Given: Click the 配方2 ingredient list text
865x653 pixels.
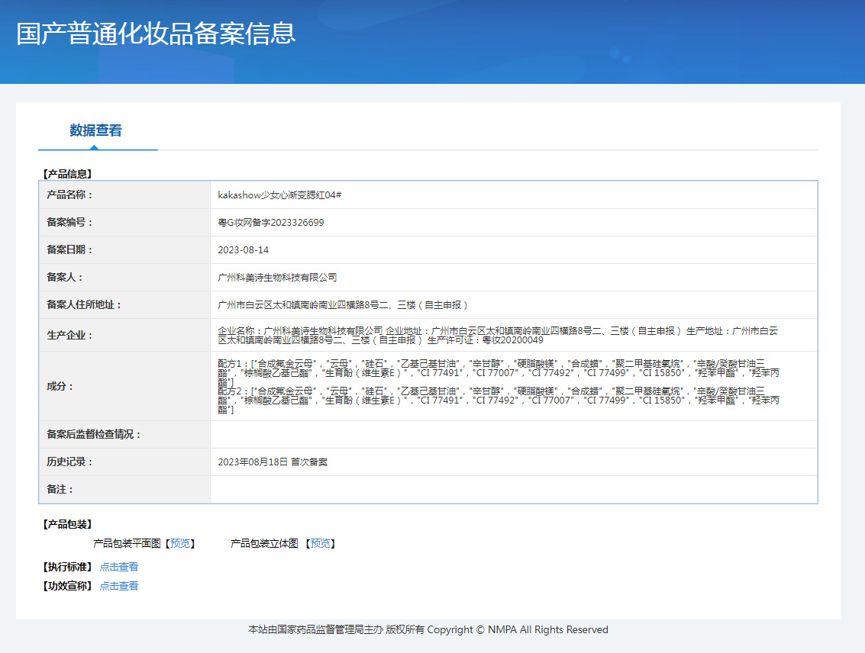Looking at the screenshot, I should click(499, 400).
